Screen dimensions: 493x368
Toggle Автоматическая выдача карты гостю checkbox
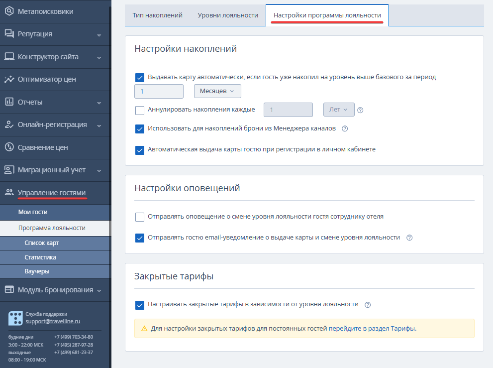pos(140,150)
